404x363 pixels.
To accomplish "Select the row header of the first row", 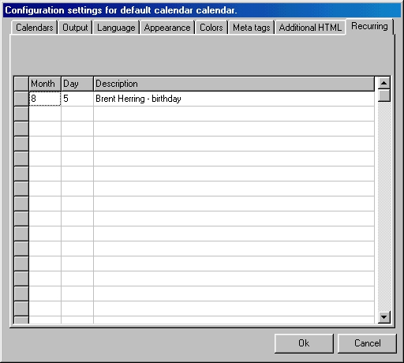I will click(21, 99).
